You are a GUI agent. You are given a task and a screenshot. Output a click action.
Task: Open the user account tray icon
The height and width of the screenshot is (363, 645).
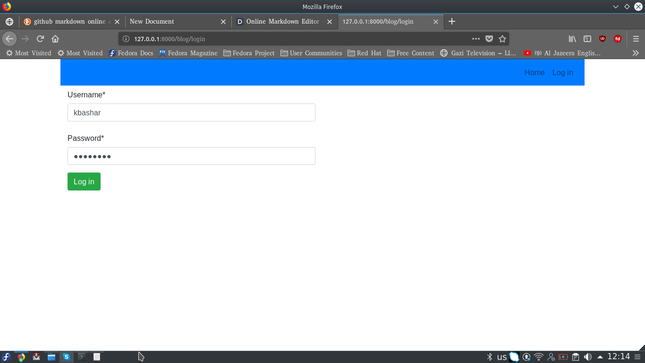click(551, 357)
